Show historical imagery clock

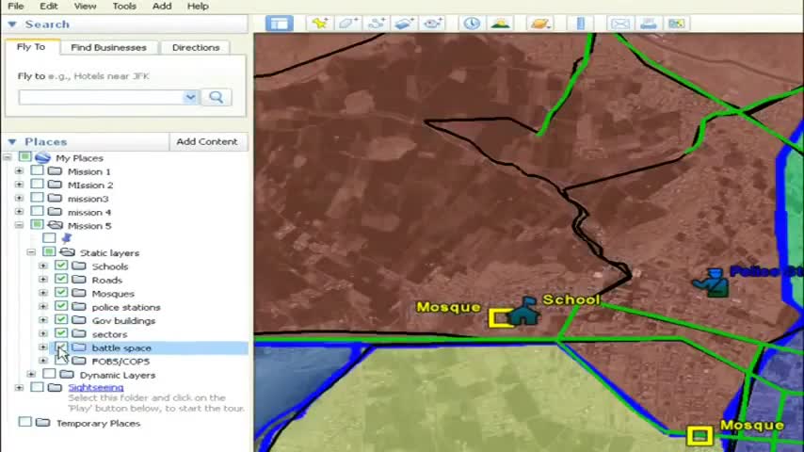(x=472, y=24)
